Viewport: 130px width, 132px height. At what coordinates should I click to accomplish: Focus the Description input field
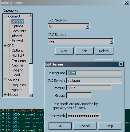tap(94, 73)
